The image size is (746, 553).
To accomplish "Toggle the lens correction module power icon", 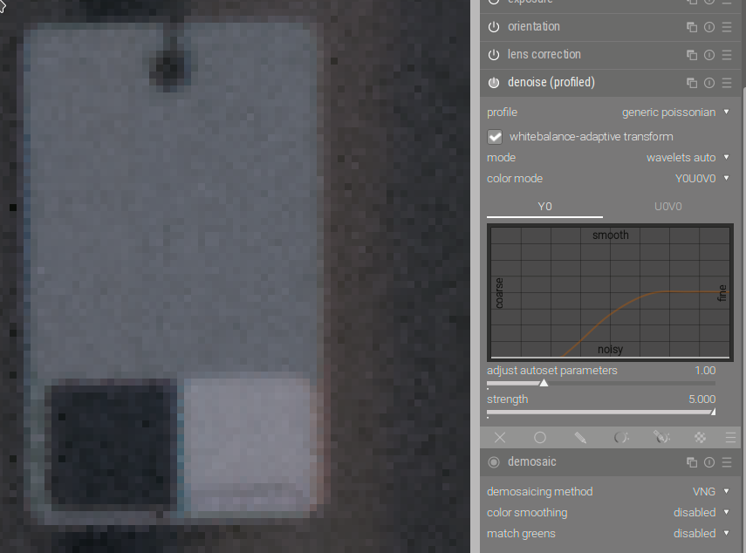I will point(494,55).
